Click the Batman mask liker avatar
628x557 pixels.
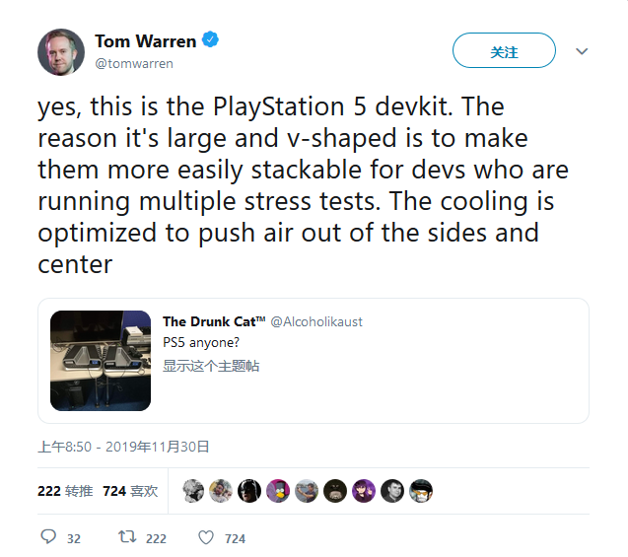249,491
